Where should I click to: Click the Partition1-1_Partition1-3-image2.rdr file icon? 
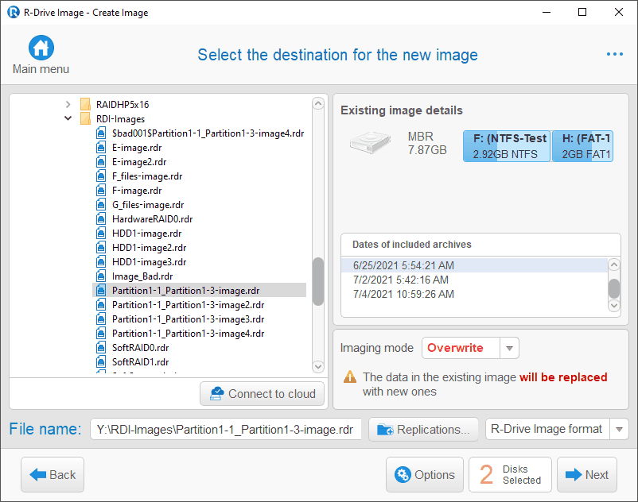point(101,304)
